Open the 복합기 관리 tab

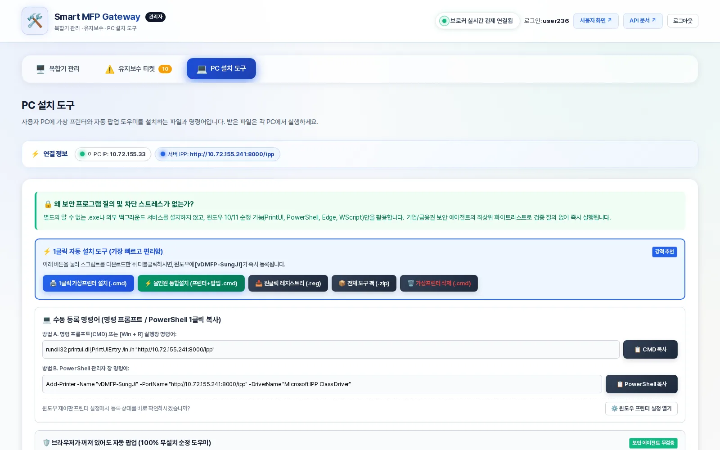click(x=58, y=69)
